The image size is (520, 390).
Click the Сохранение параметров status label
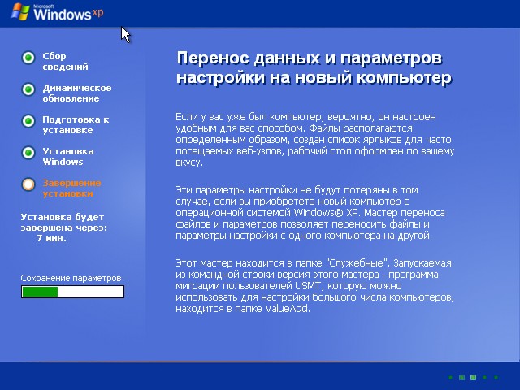tap(71, 278)
